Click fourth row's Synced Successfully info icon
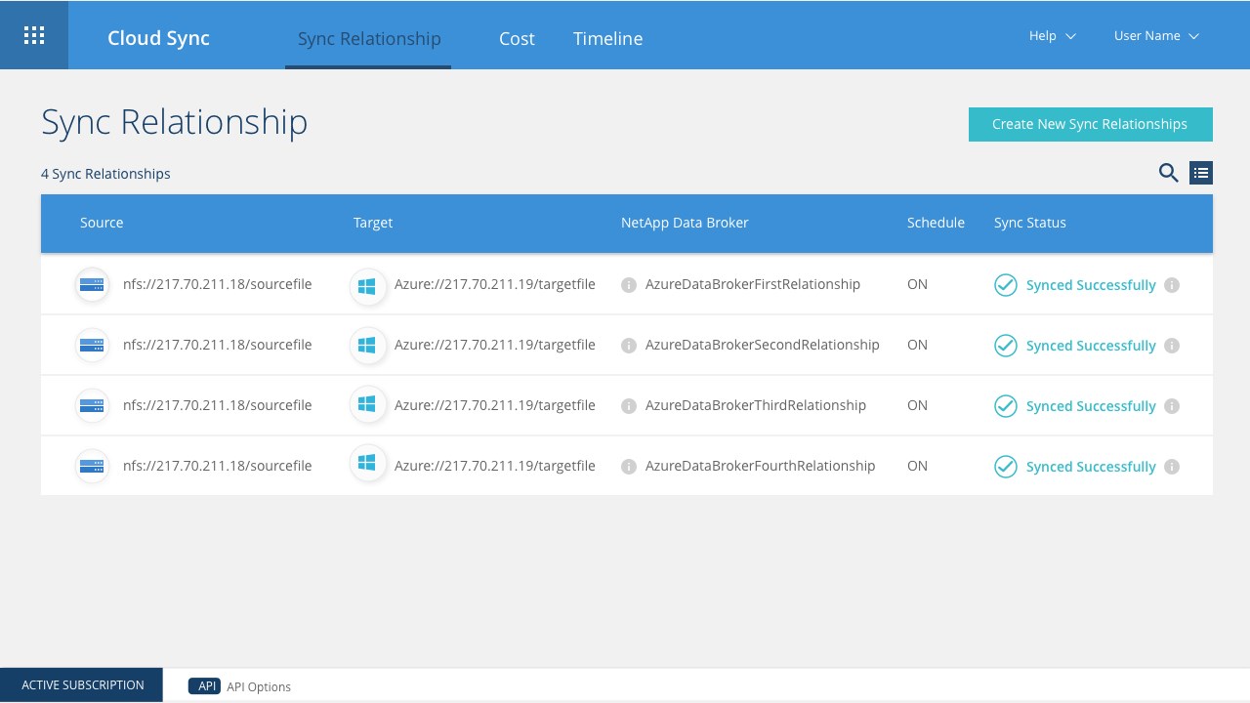This screenshot has width=1250, height=703. (x=1172, y=467)
